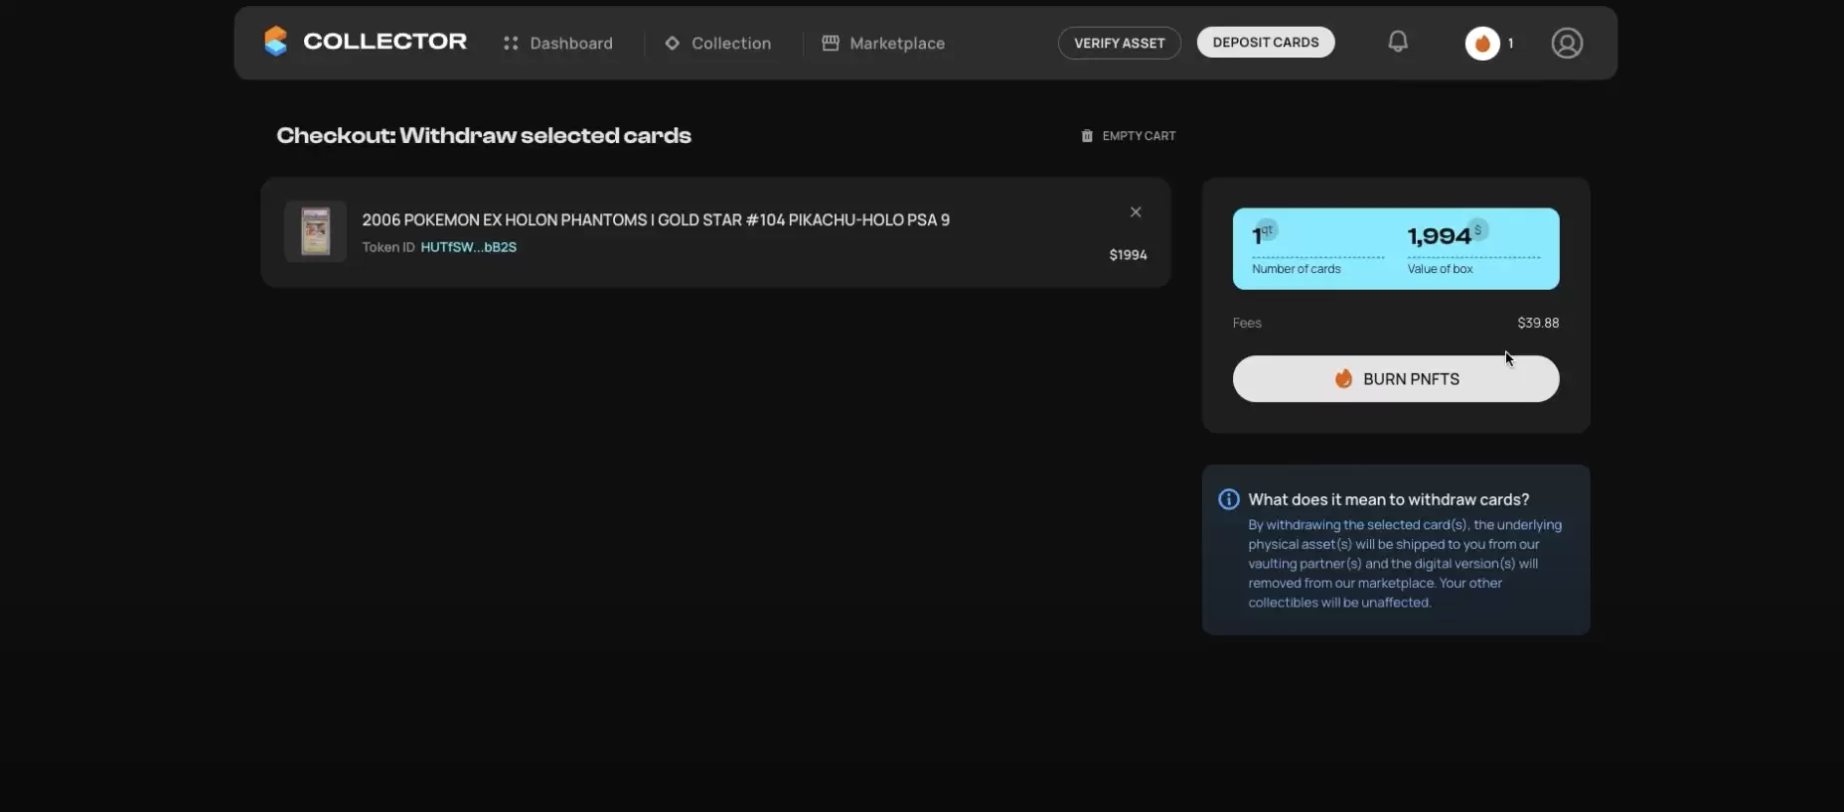Image resolution: width=1844 pixels, height=812 pixels.
Task: Click the Marketplace storefront icon
Action: click(831, 44)
